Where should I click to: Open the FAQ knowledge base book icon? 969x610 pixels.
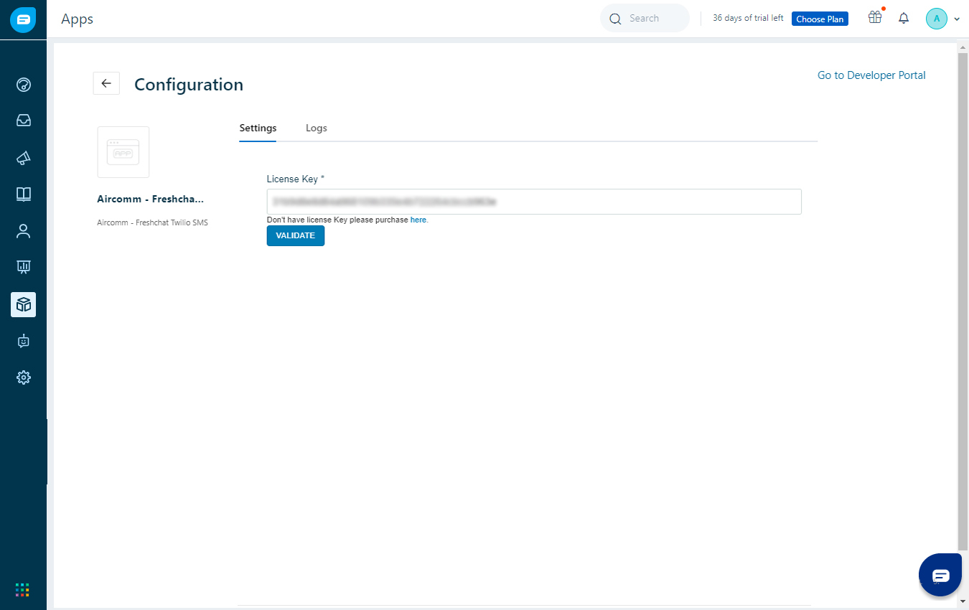[x=23, y=194]
